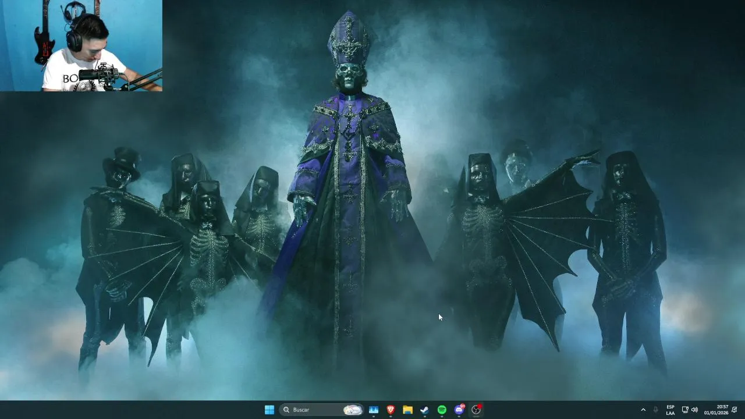
Task: Launch the Brave browser from taskbar
Action: [391, 410]
